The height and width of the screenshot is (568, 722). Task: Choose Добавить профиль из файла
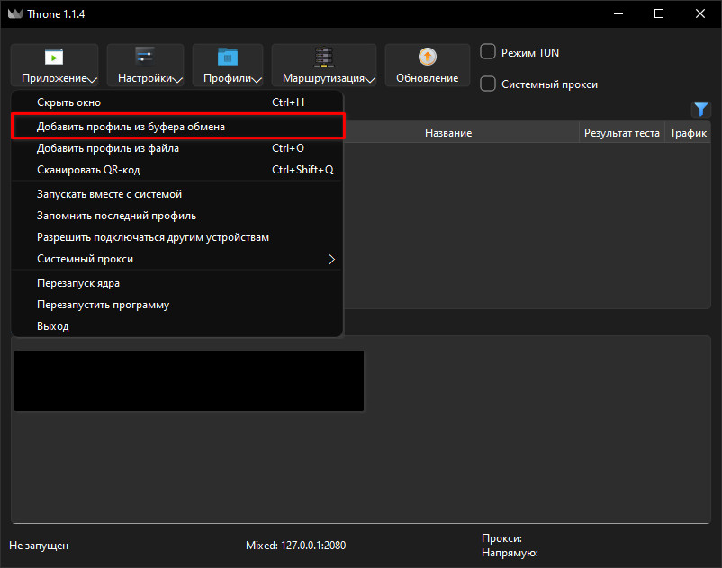pos(176,148)
